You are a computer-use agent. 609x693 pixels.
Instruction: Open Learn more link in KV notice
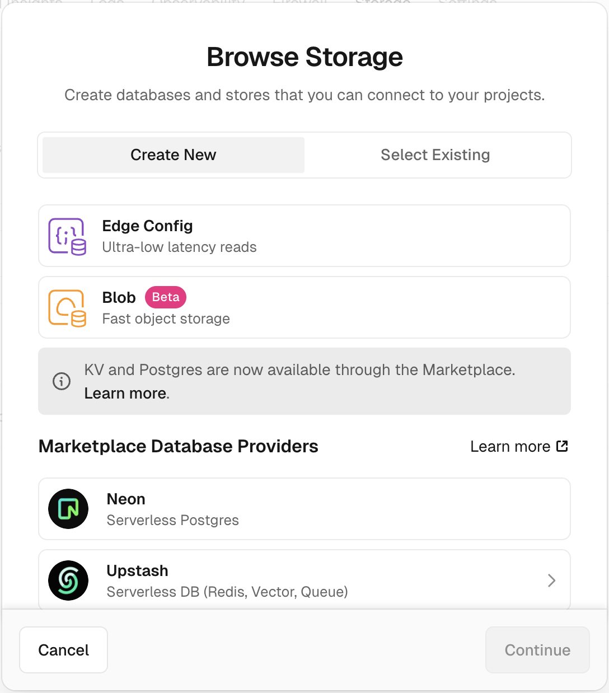point(125,394)
